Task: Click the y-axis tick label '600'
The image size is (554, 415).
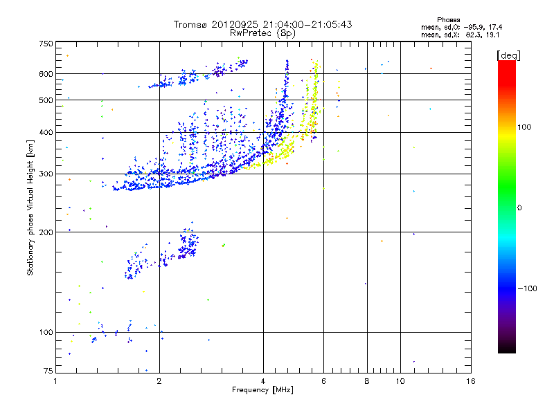Action: click(46, 74)
